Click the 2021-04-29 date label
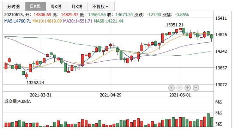This screenshot has width=235, height=130. [110, 95]
